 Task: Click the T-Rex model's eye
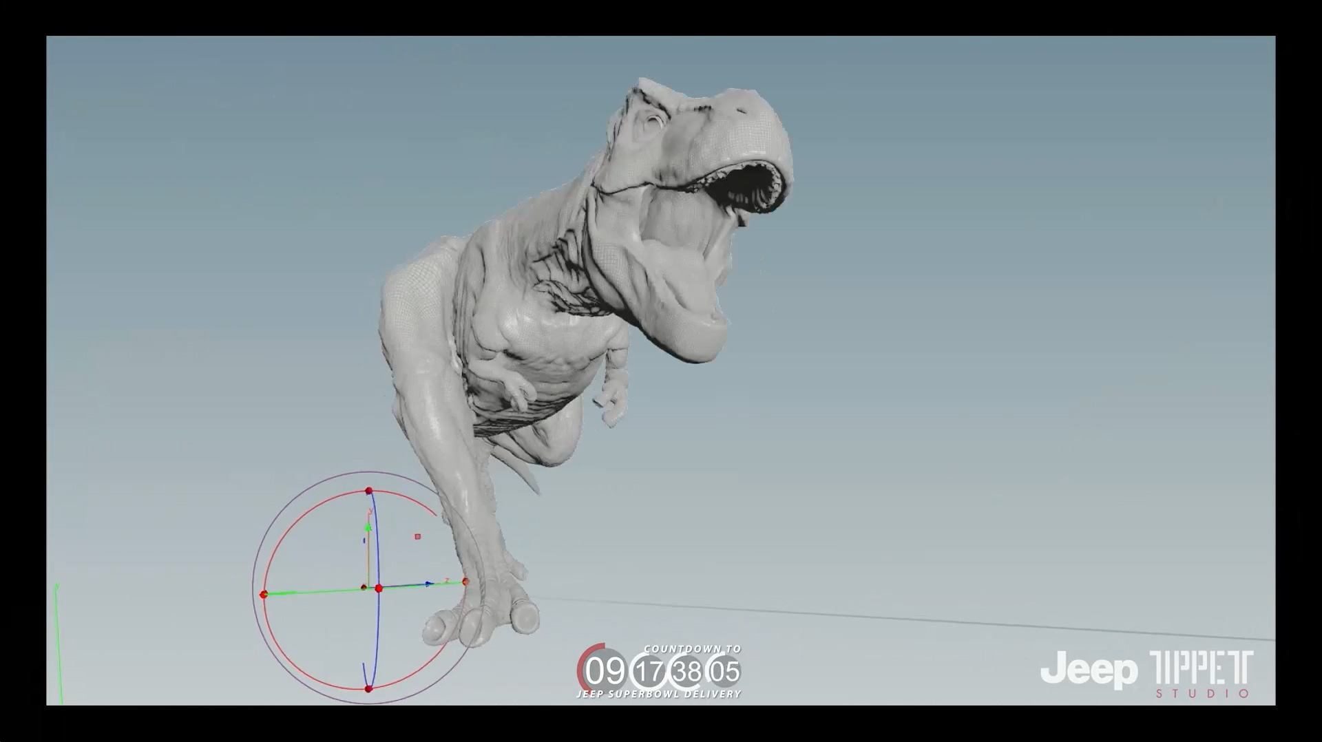click(x=653, y=123)
